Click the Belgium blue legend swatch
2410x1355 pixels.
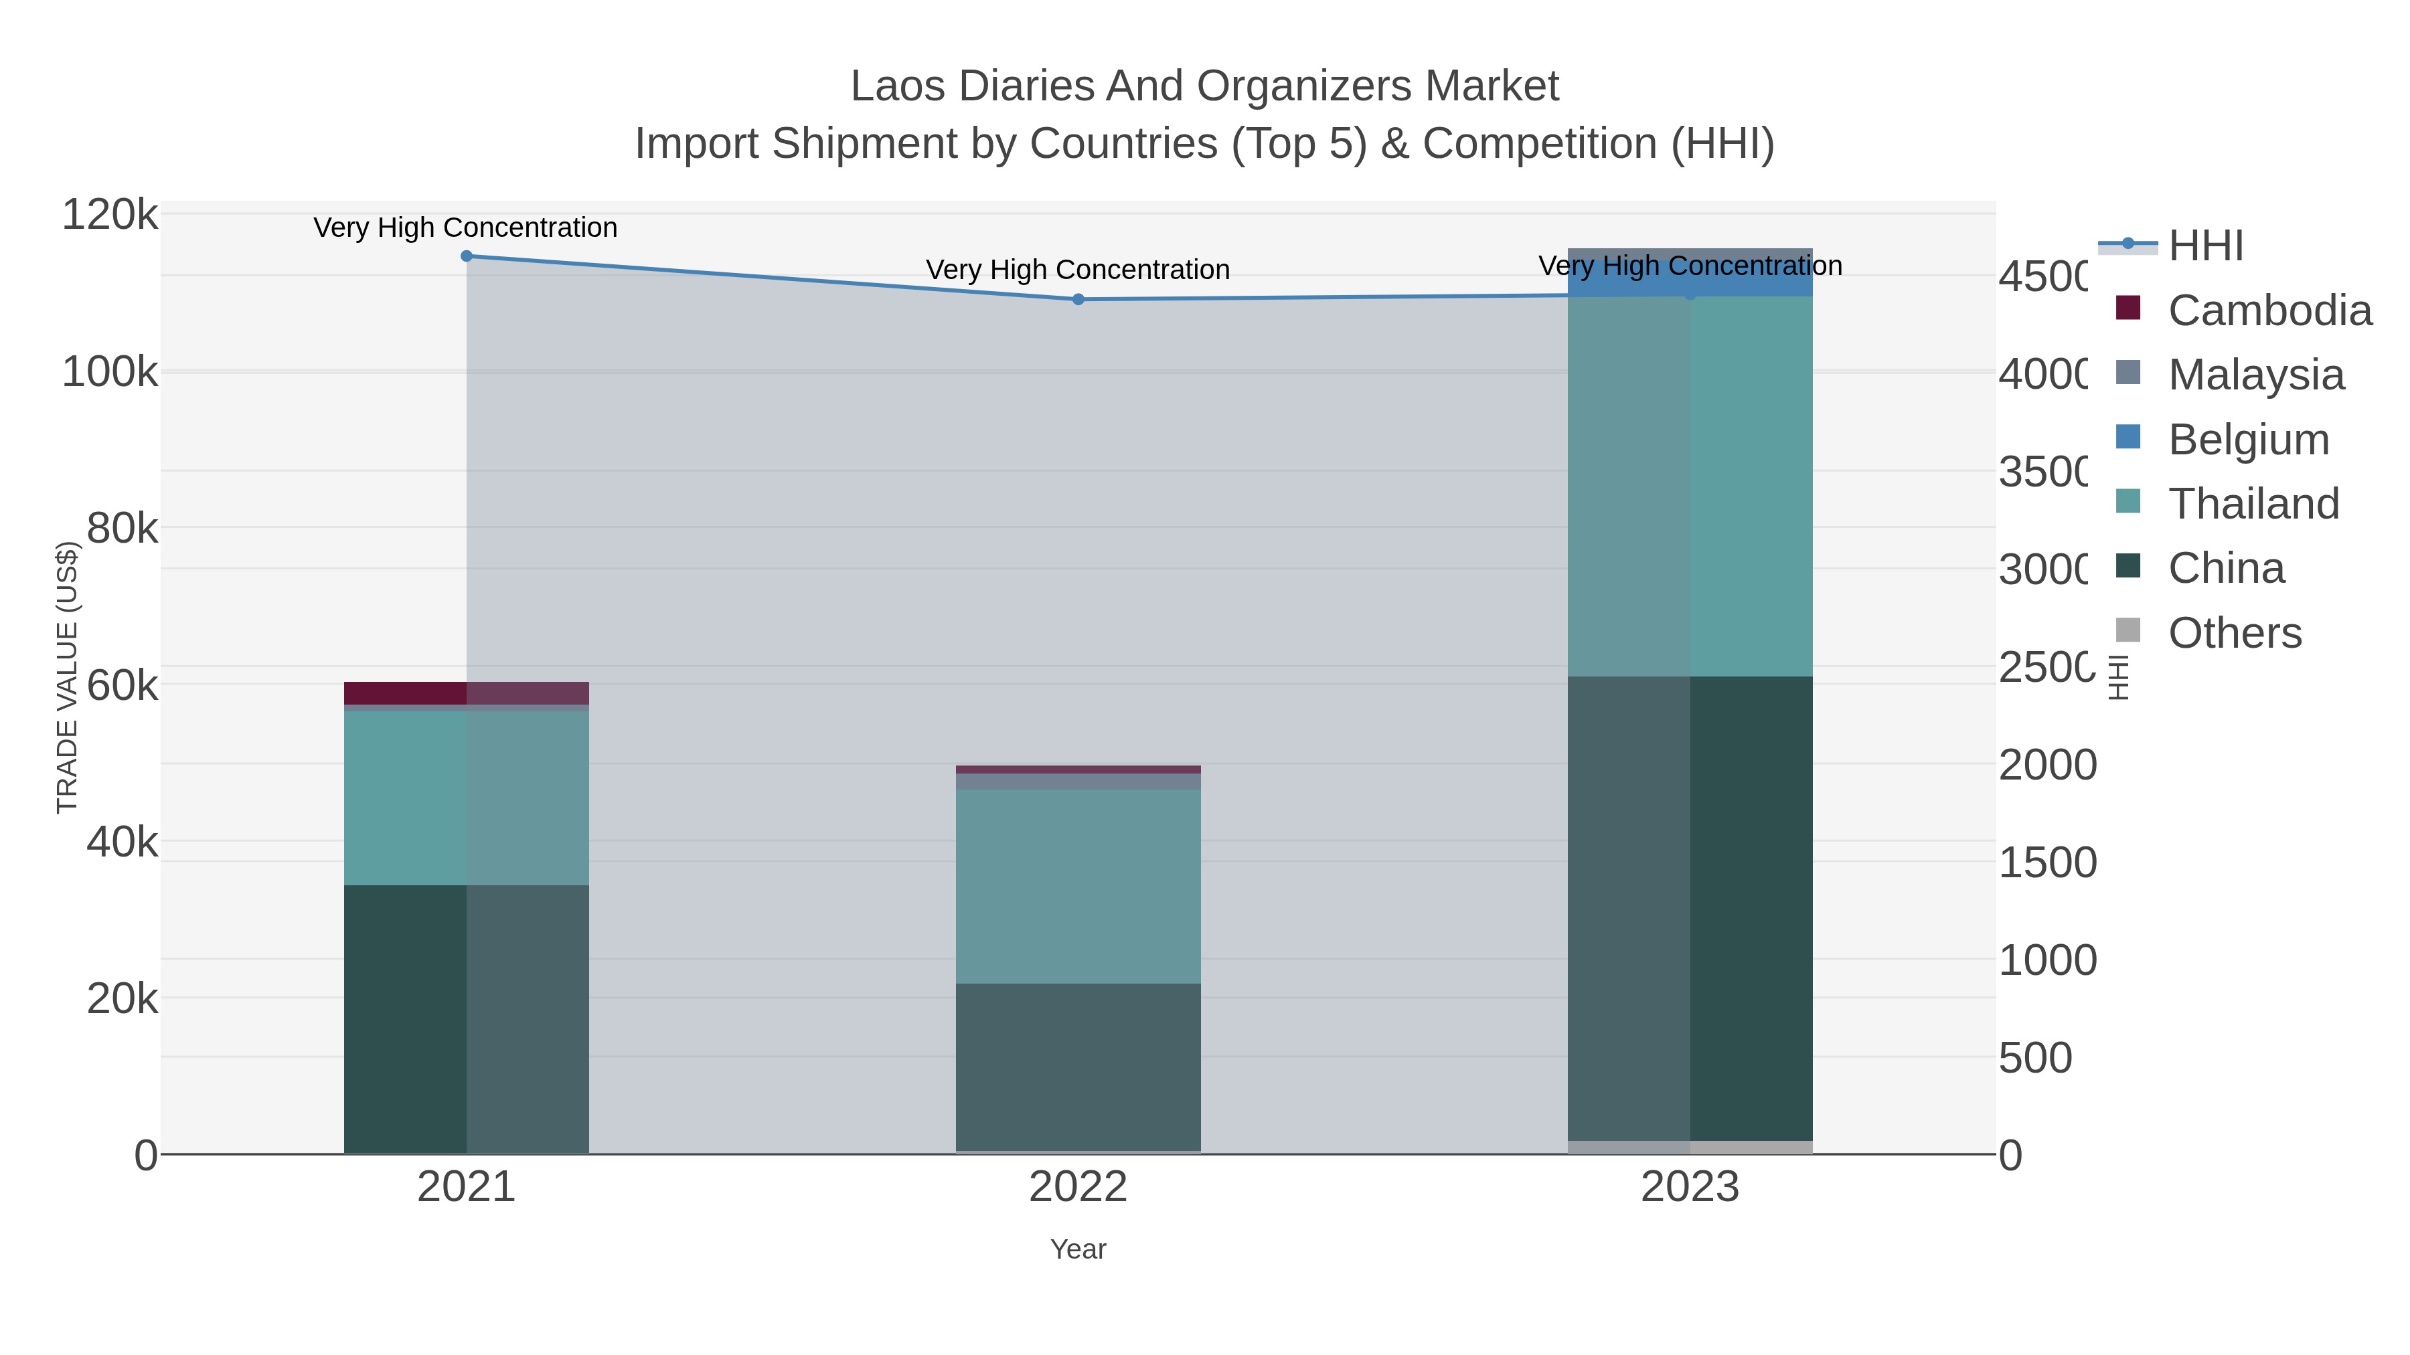point(2127,437)
